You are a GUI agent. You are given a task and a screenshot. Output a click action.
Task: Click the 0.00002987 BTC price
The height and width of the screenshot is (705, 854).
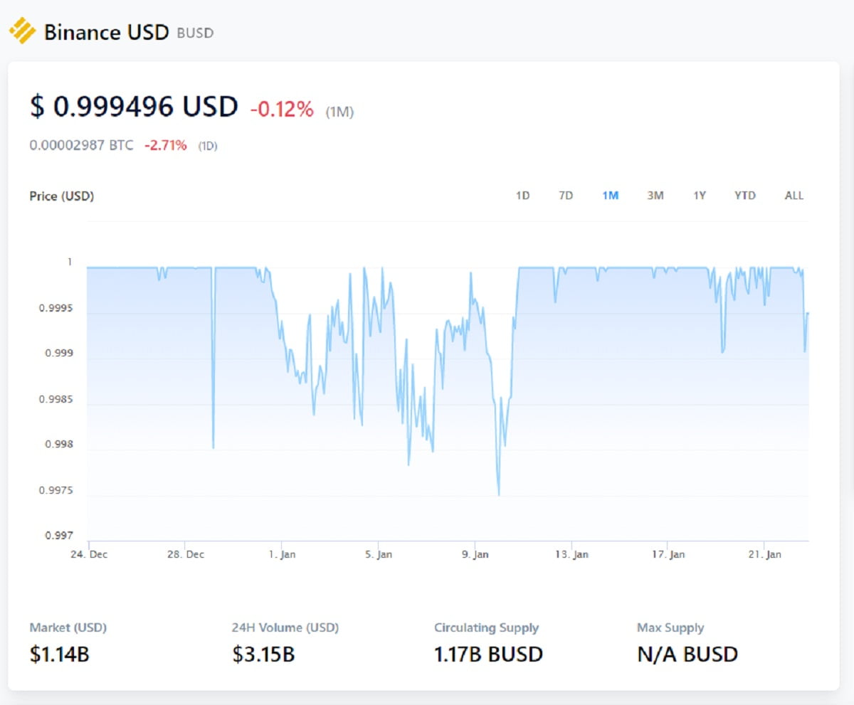81,146
